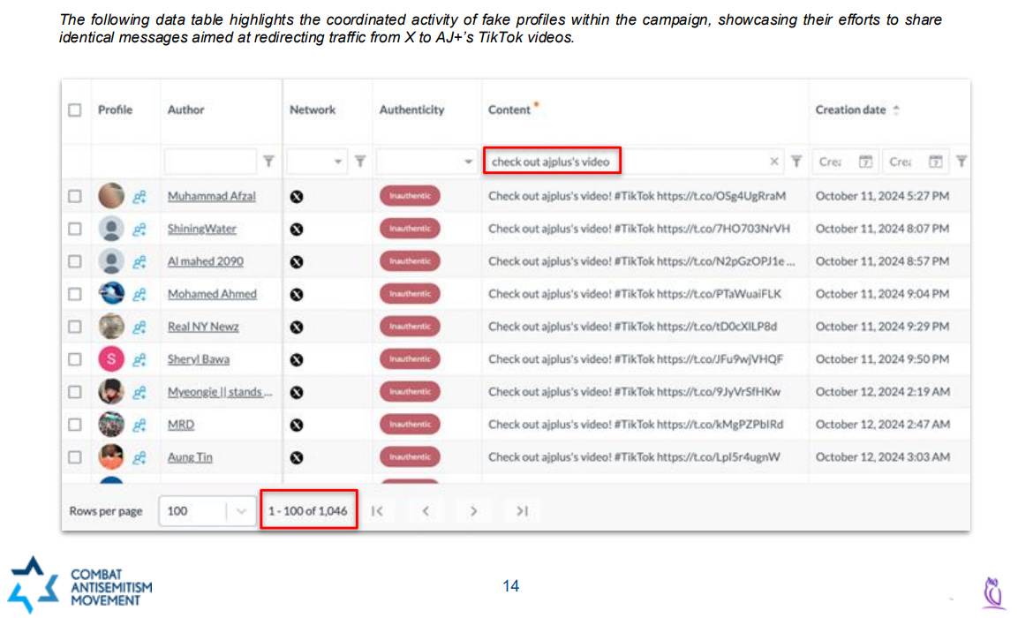1018x618 pixels.
Task: Open Aung Tin author link
Action: point(190,457)
